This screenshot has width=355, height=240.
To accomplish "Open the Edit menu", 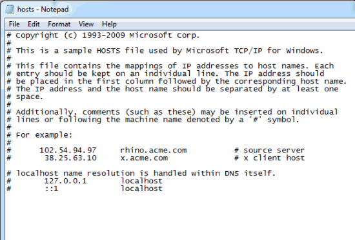I will [34, 24].
